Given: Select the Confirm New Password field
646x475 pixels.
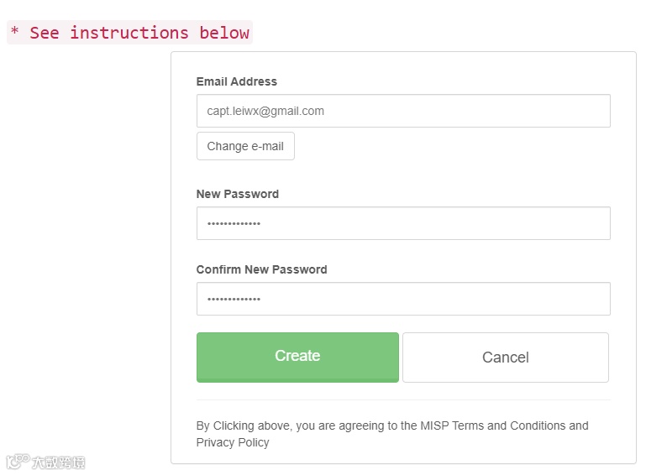Looking at the screenshot, I should [403, 299].
